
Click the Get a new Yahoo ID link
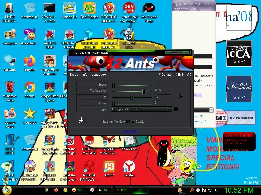tap(200, 116)
